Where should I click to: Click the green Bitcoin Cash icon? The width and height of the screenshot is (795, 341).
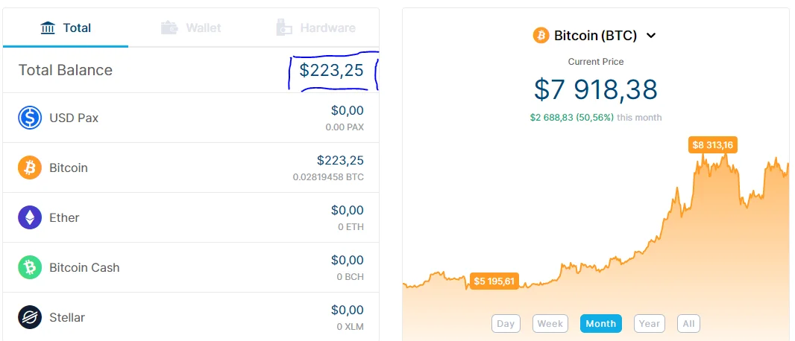[x=30, y=267]
